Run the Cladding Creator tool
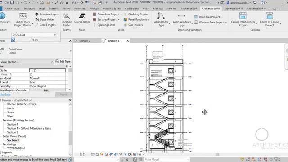288x162 pixels. pyautogui.click(x=136, y=14)
